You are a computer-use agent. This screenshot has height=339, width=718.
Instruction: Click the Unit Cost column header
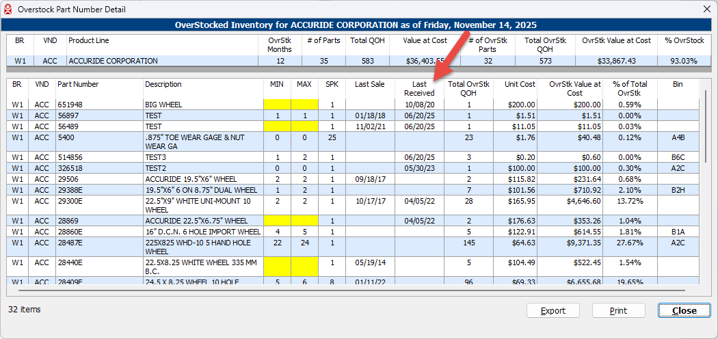[520, 85]
